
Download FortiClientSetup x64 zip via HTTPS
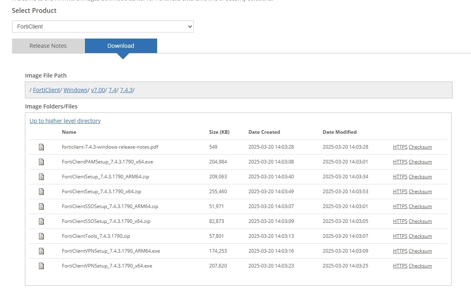[x=400, y=192]
